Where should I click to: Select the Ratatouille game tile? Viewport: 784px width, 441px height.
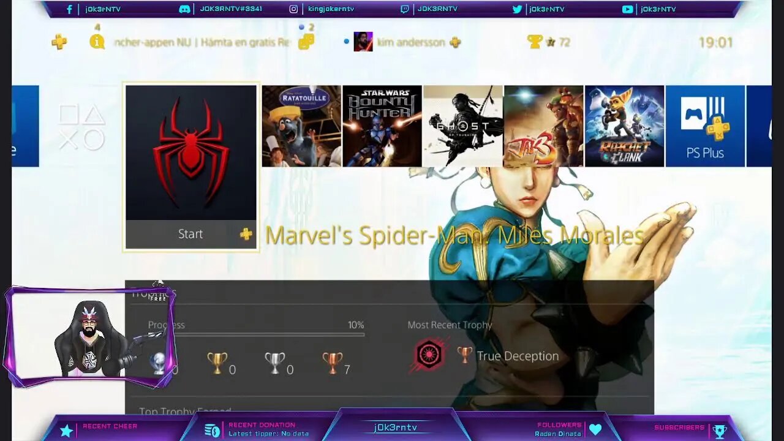click(x=301, y=126)
